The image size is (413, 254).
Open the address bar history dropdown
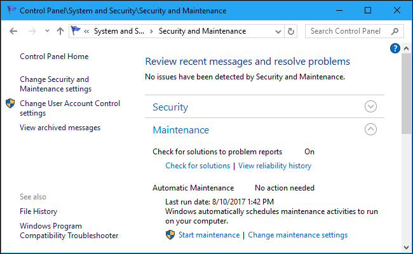[x=278, y=31]
